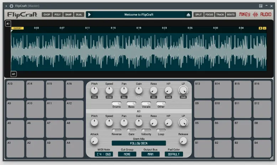
Task: Enable the Gate switch
Action: (131, 131)
